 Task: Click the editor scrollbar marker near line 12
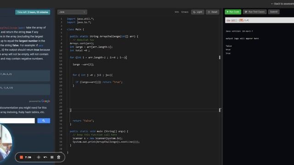[220, 57]
